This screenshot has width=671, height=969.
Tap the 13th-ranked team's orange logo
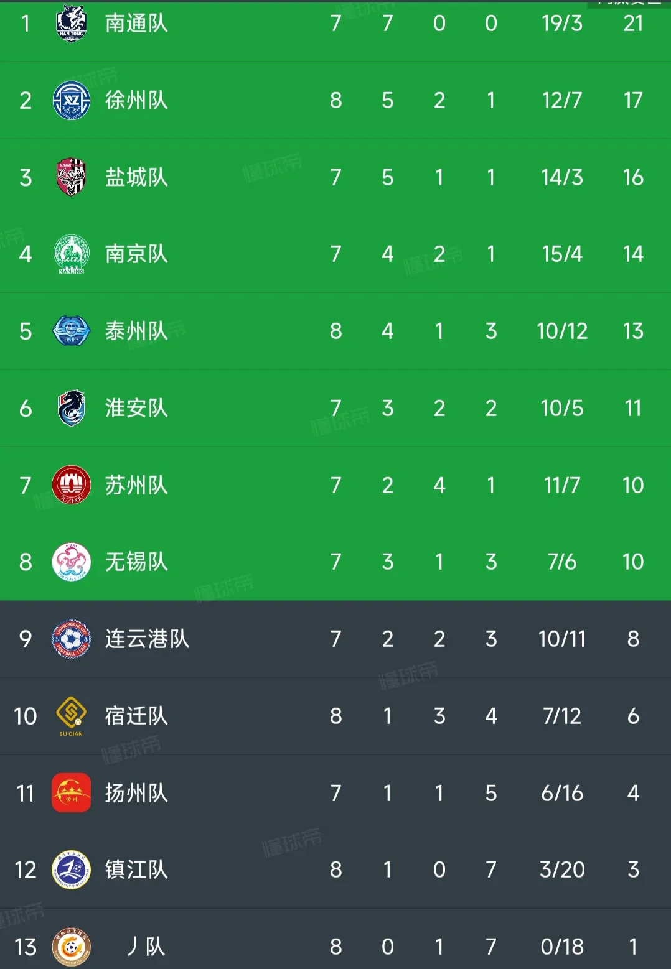(71, 947)
